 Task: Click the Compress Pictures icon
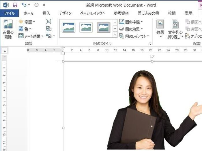[x=49, y=22]
